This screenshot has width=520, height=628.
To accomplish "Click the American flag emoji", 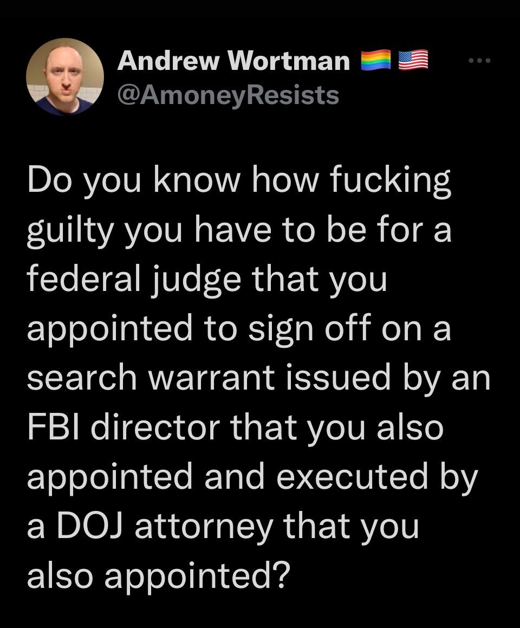I will click(x=413, y=61).
